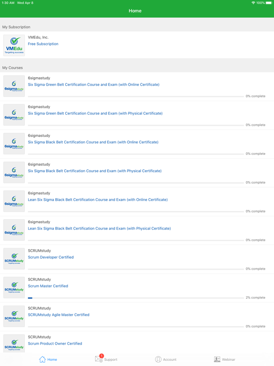Open Scrum Product Owner Certified course
The width and height of the screenshot is (274, 366).
tap(55, 344)
